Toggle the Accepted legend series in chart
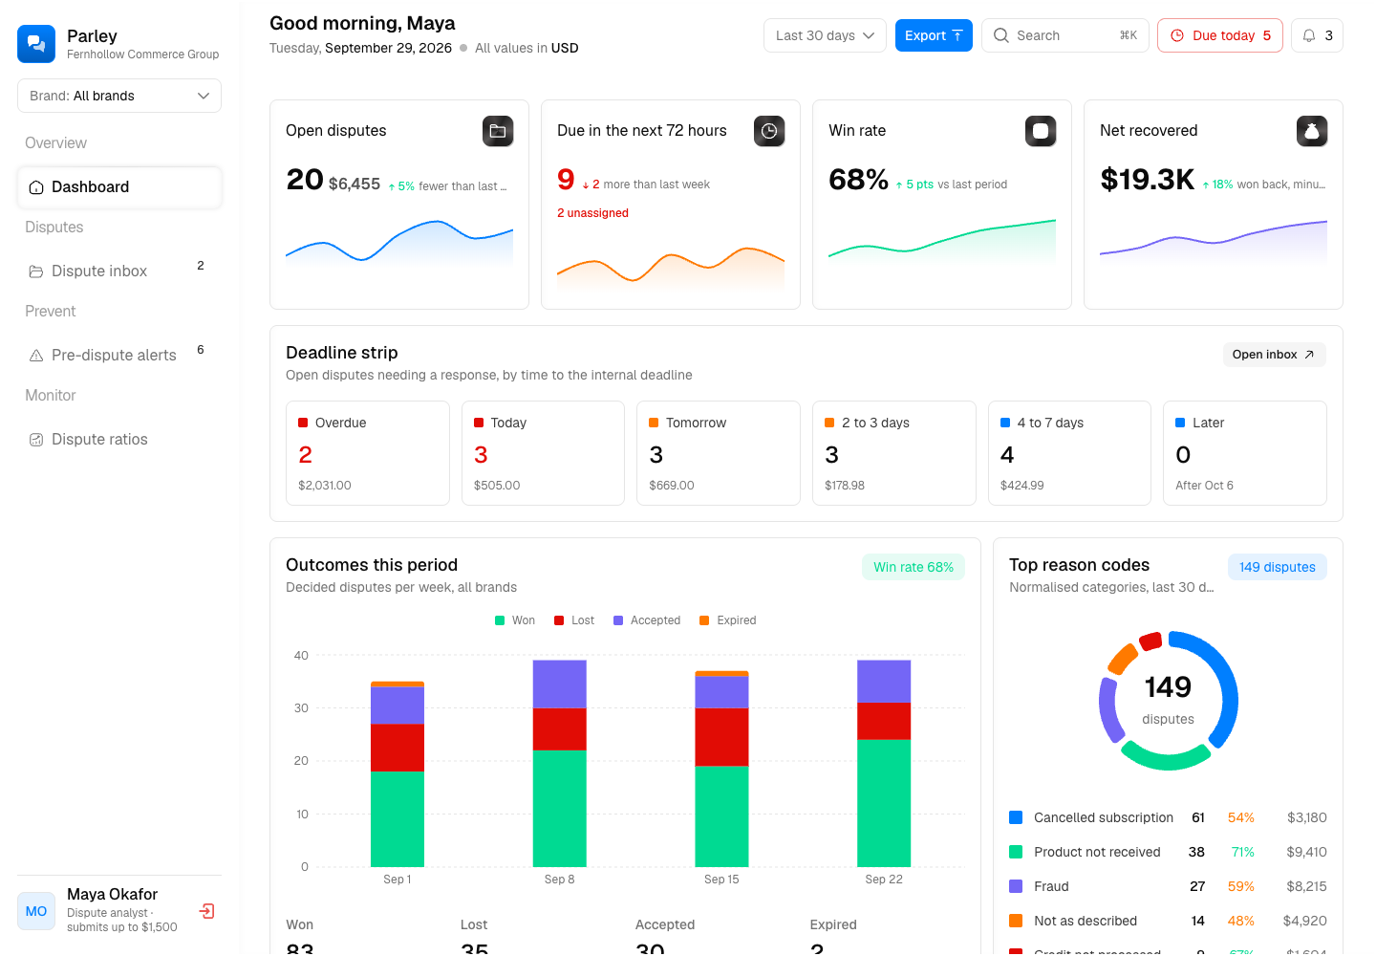 (647, 620)
